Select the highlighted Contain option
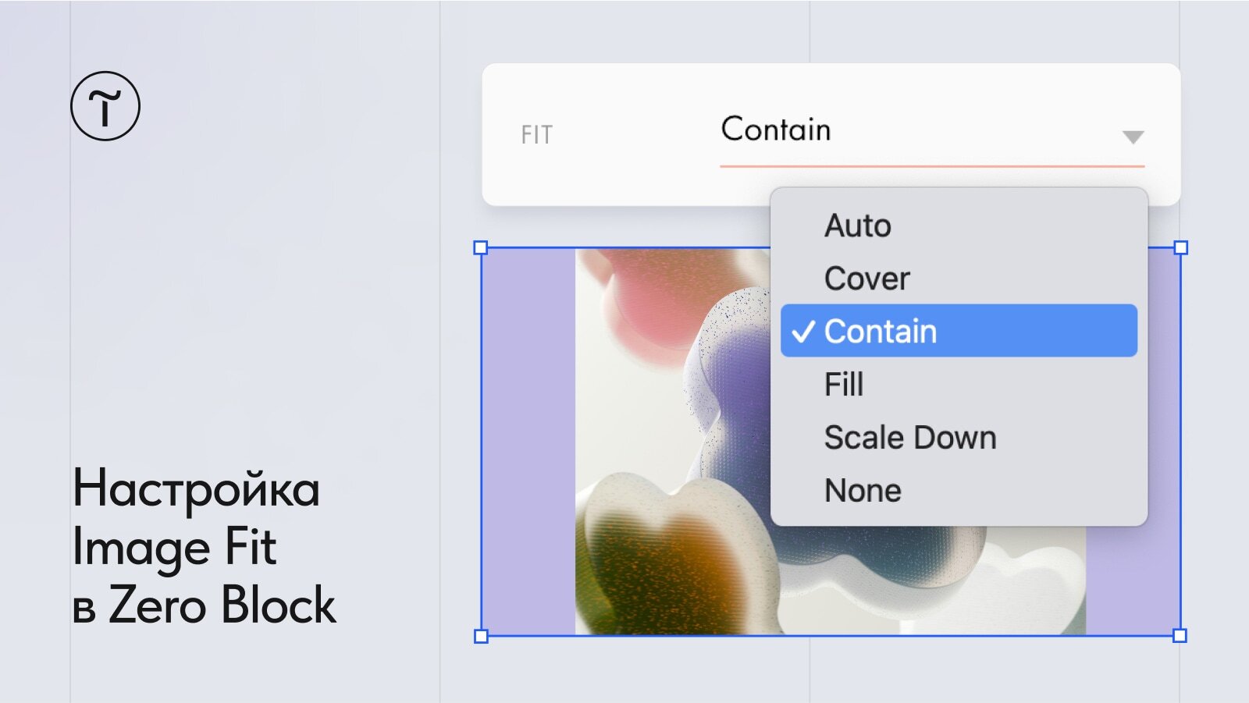 pyautogui.click(x=959, y=331)
